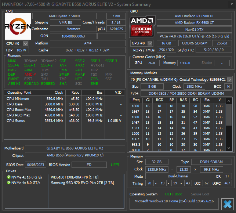Select the CPU Base row
236x213 pixels.
point(64,104)
